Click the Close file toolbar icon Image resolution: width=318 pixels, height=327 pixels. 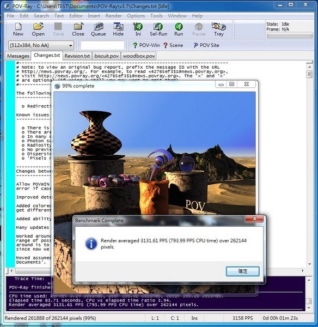78,29
